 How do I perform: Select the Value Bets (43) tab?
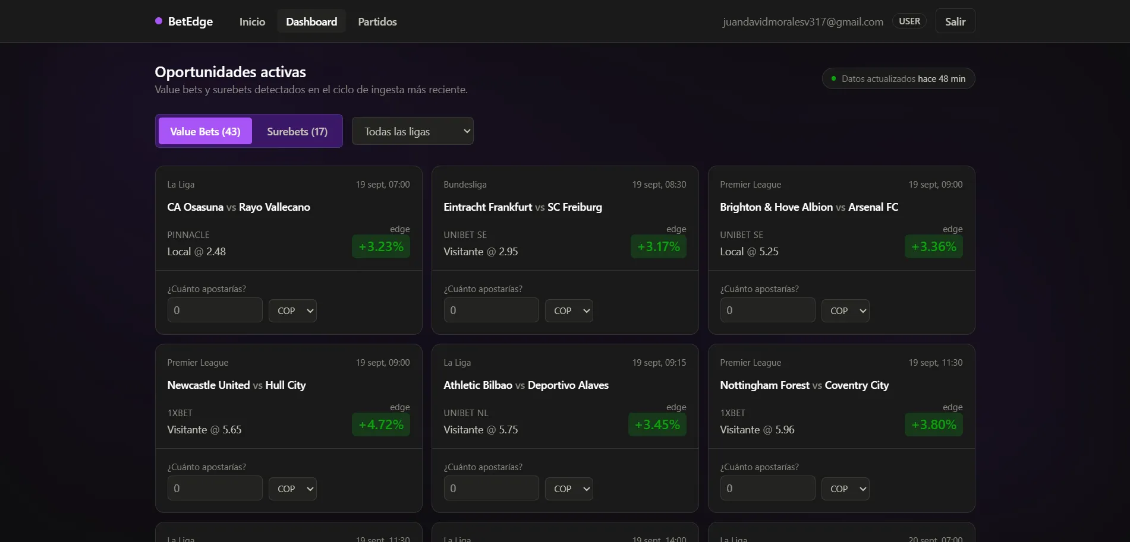tap(205, 131)
